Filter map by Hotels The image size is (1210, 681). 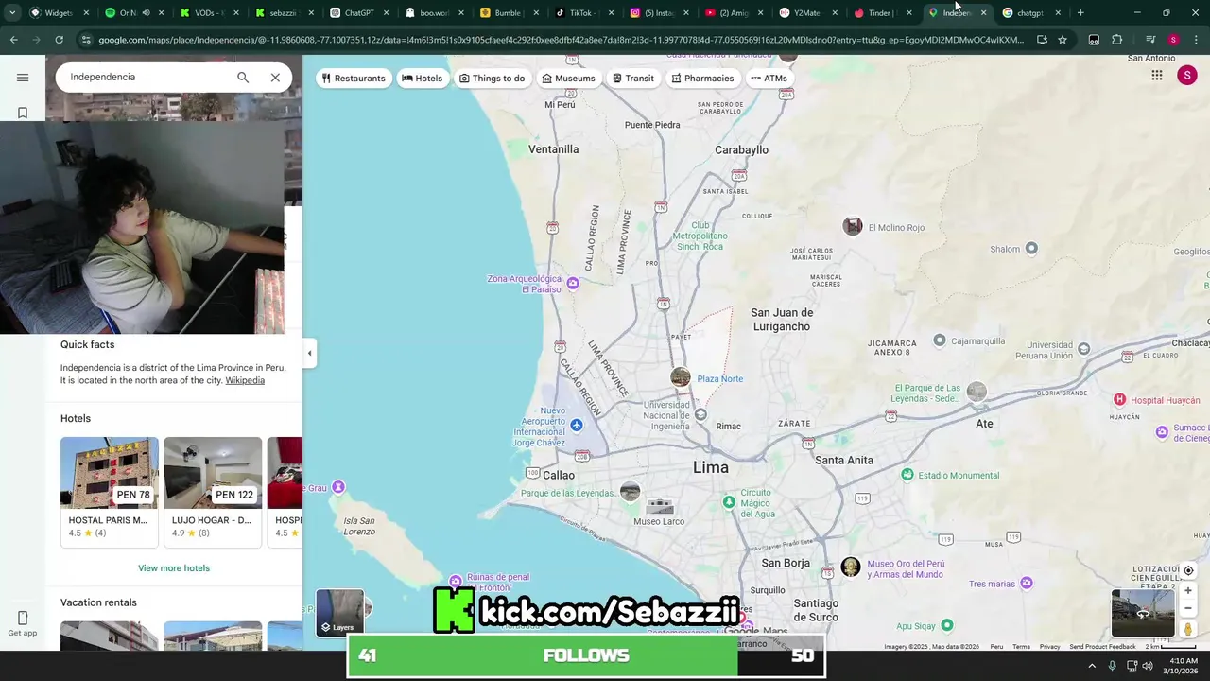[422, 79]
